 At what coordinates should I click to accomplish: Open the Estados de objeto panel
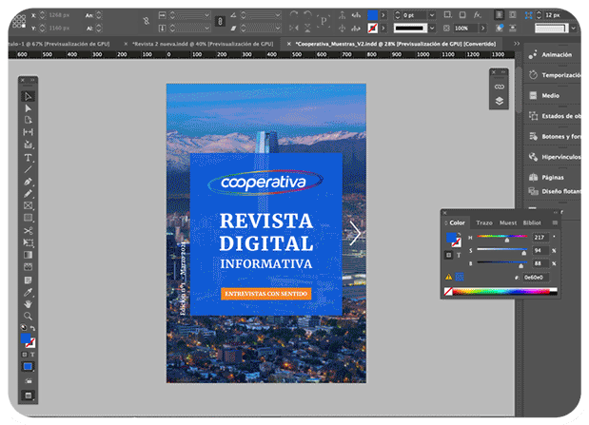[x=553, y=116]
